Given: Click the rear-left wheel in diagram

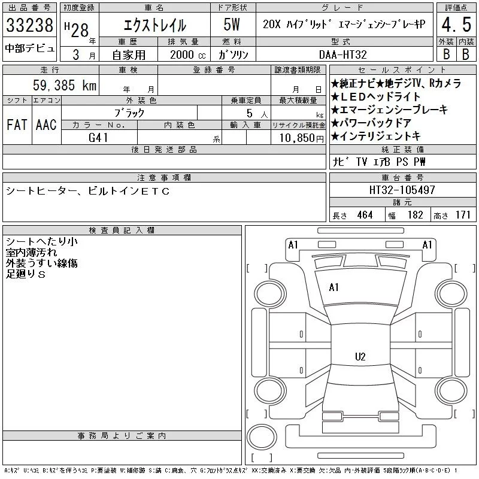Looking at the screenshot, I should coord(270,390).
